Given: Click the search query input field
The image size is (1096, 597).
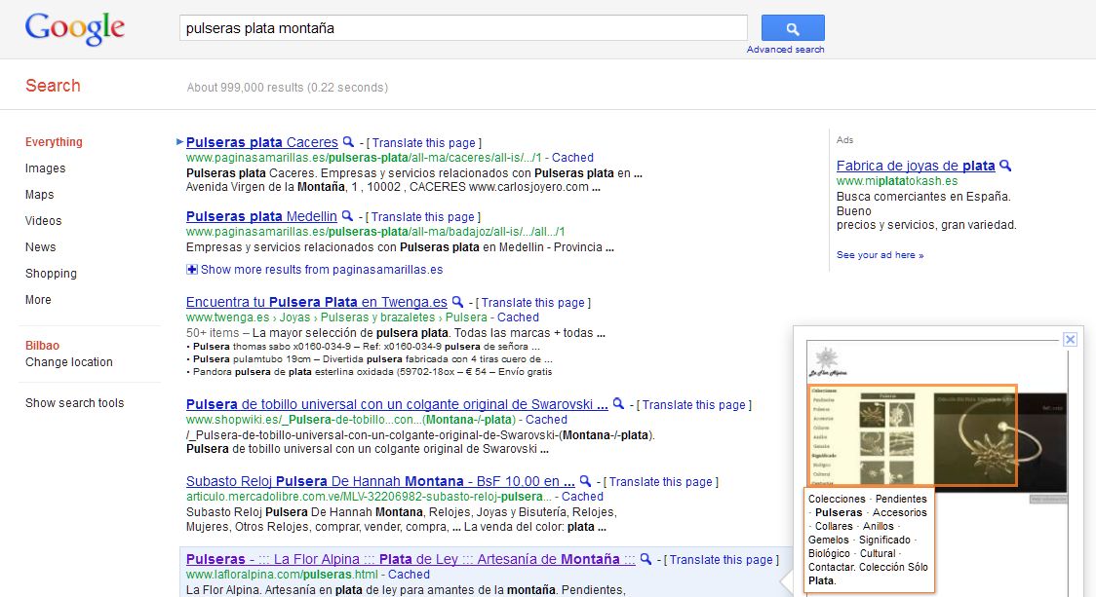Looking at the screenshot, I should [463, 28].
